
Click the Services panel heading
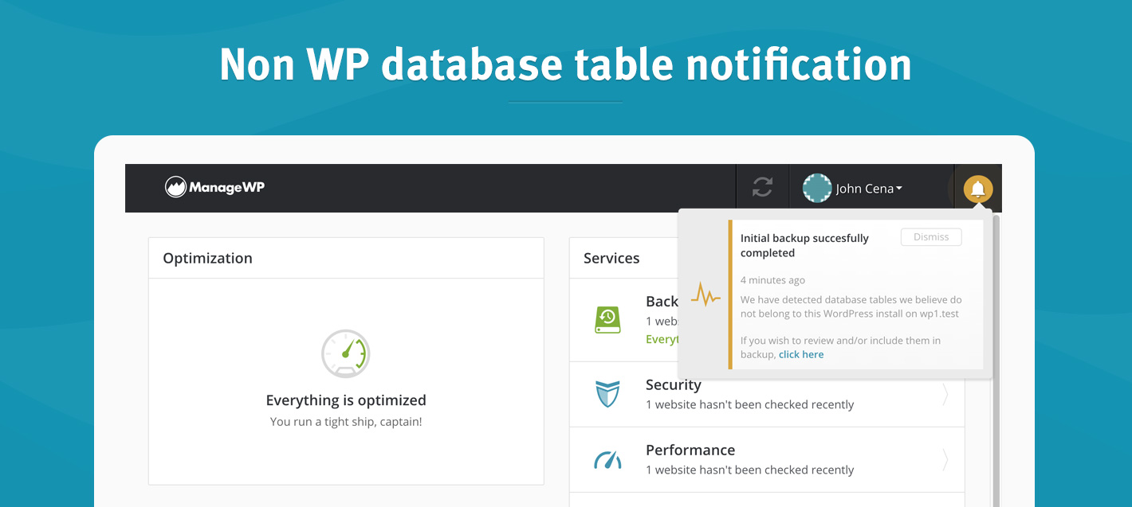coord(611,258)
